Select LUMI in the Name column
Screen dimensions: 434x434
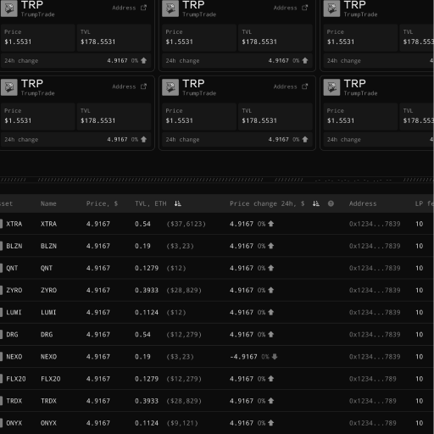coord(48,312)
